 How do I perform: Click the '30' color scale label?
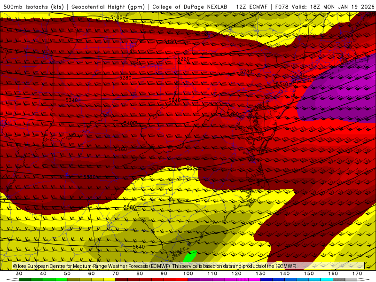19,274
